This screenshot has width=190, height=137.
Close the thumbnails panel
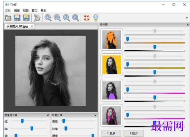[188, 25]
